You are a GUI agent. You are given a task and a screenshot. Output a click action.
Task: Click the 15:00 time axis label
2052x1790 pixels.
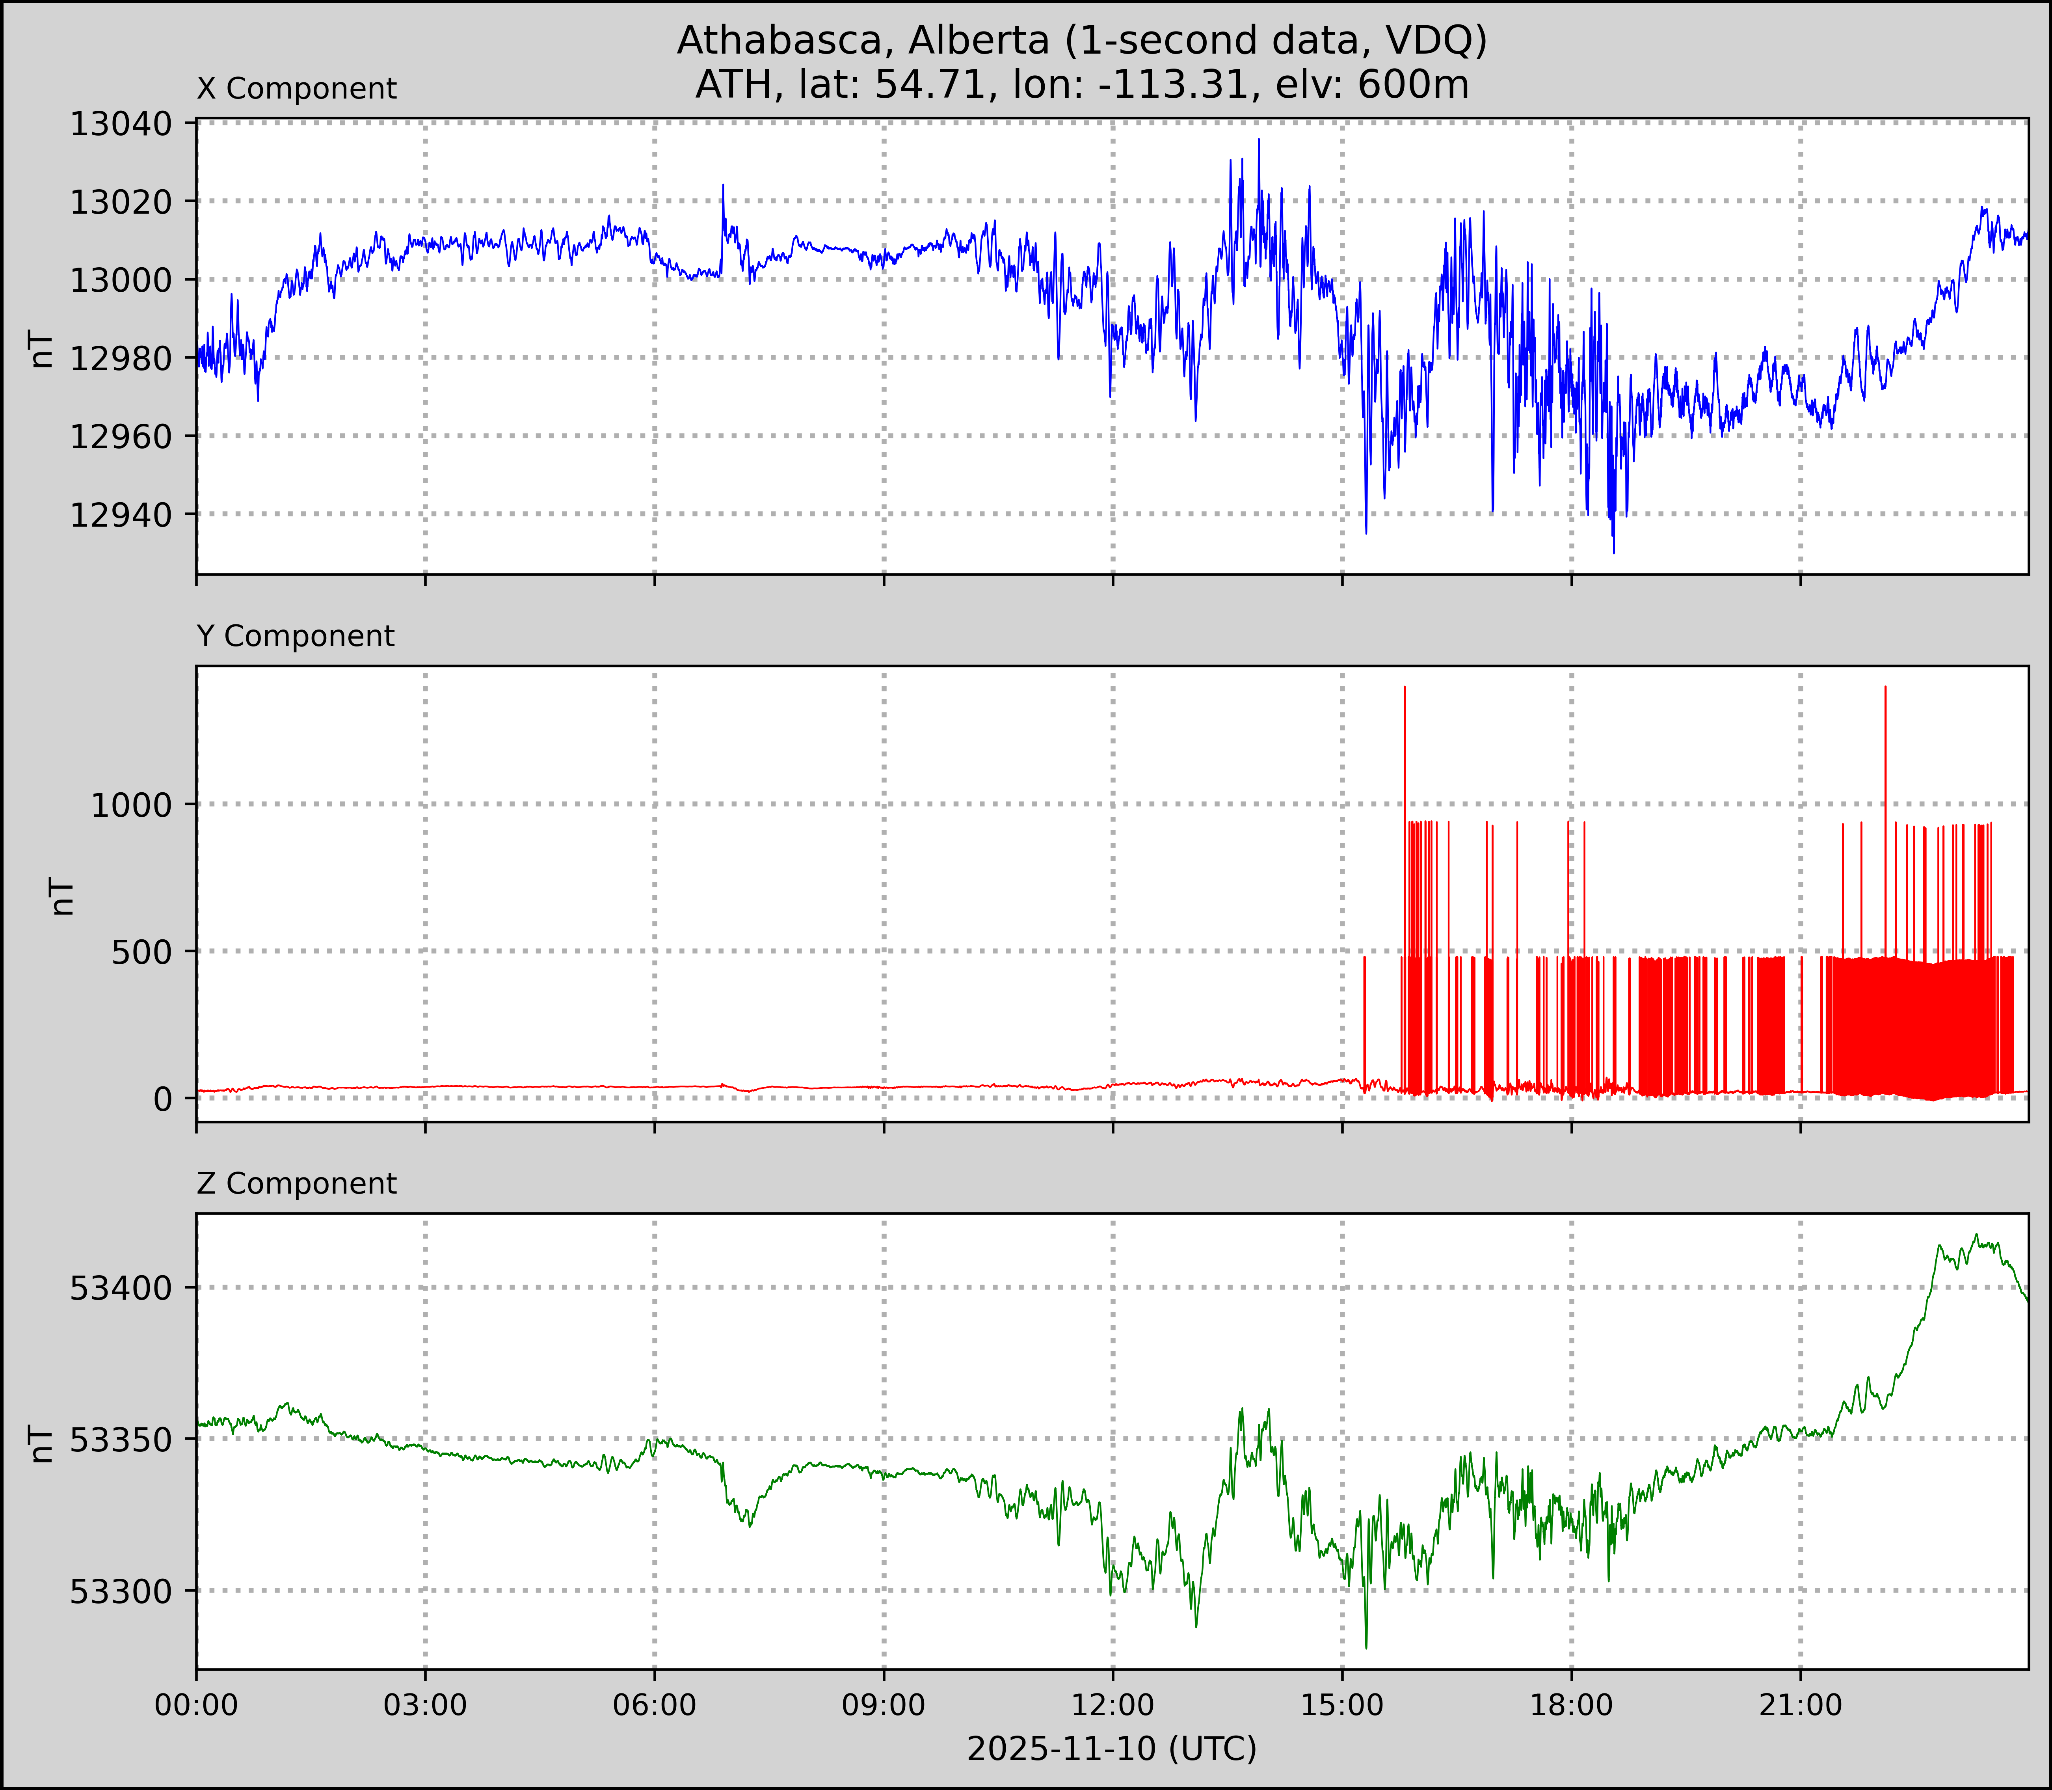pyautogui.click(x=1342, y=1705)
